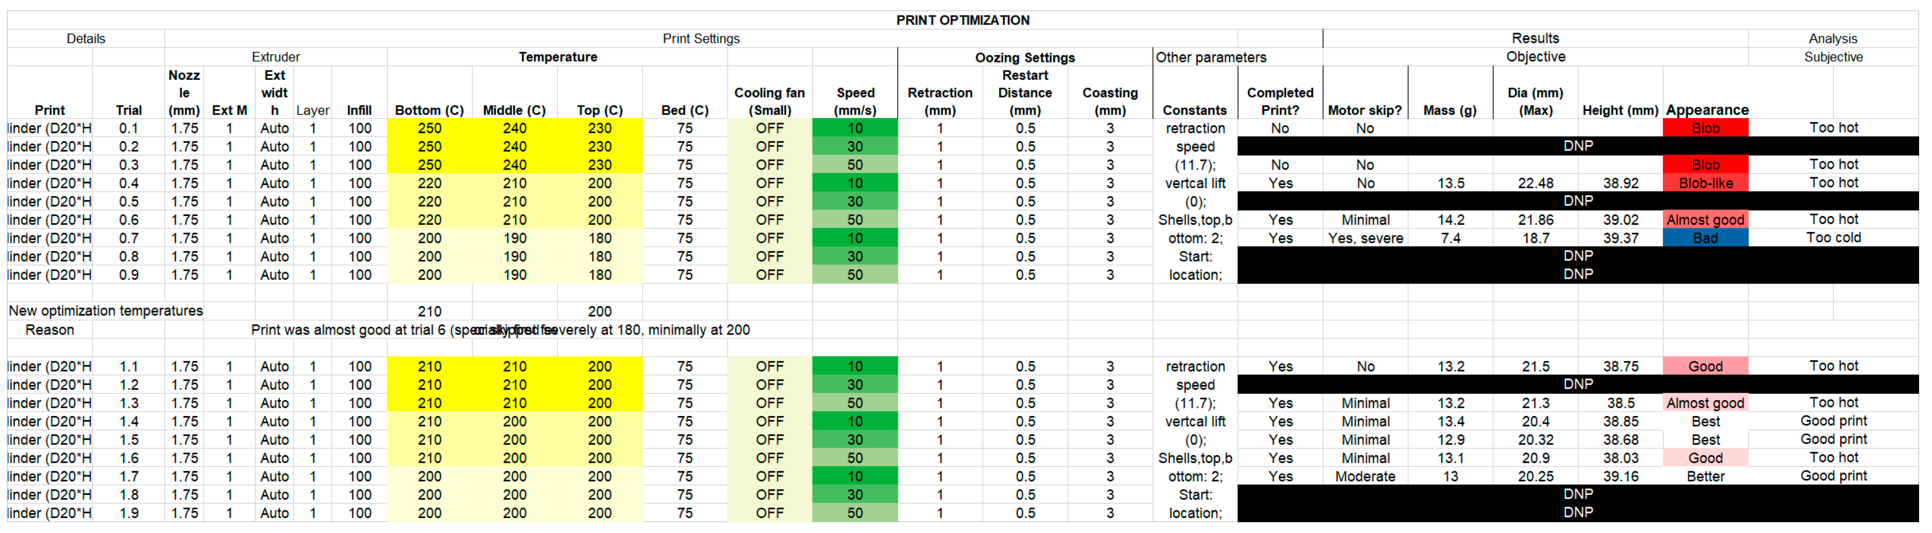Click the PRINT OPTIMIZATION title cell

(962, 20)
